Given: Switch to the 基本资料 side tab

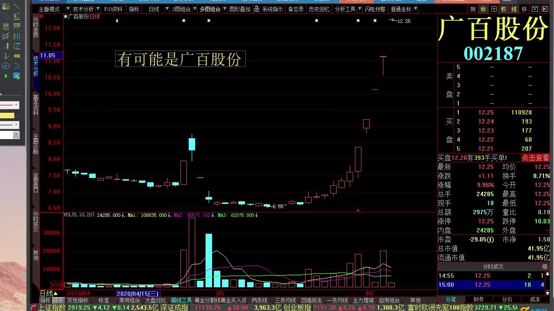Looking at the screenshot, I should [x=35, y=105].
